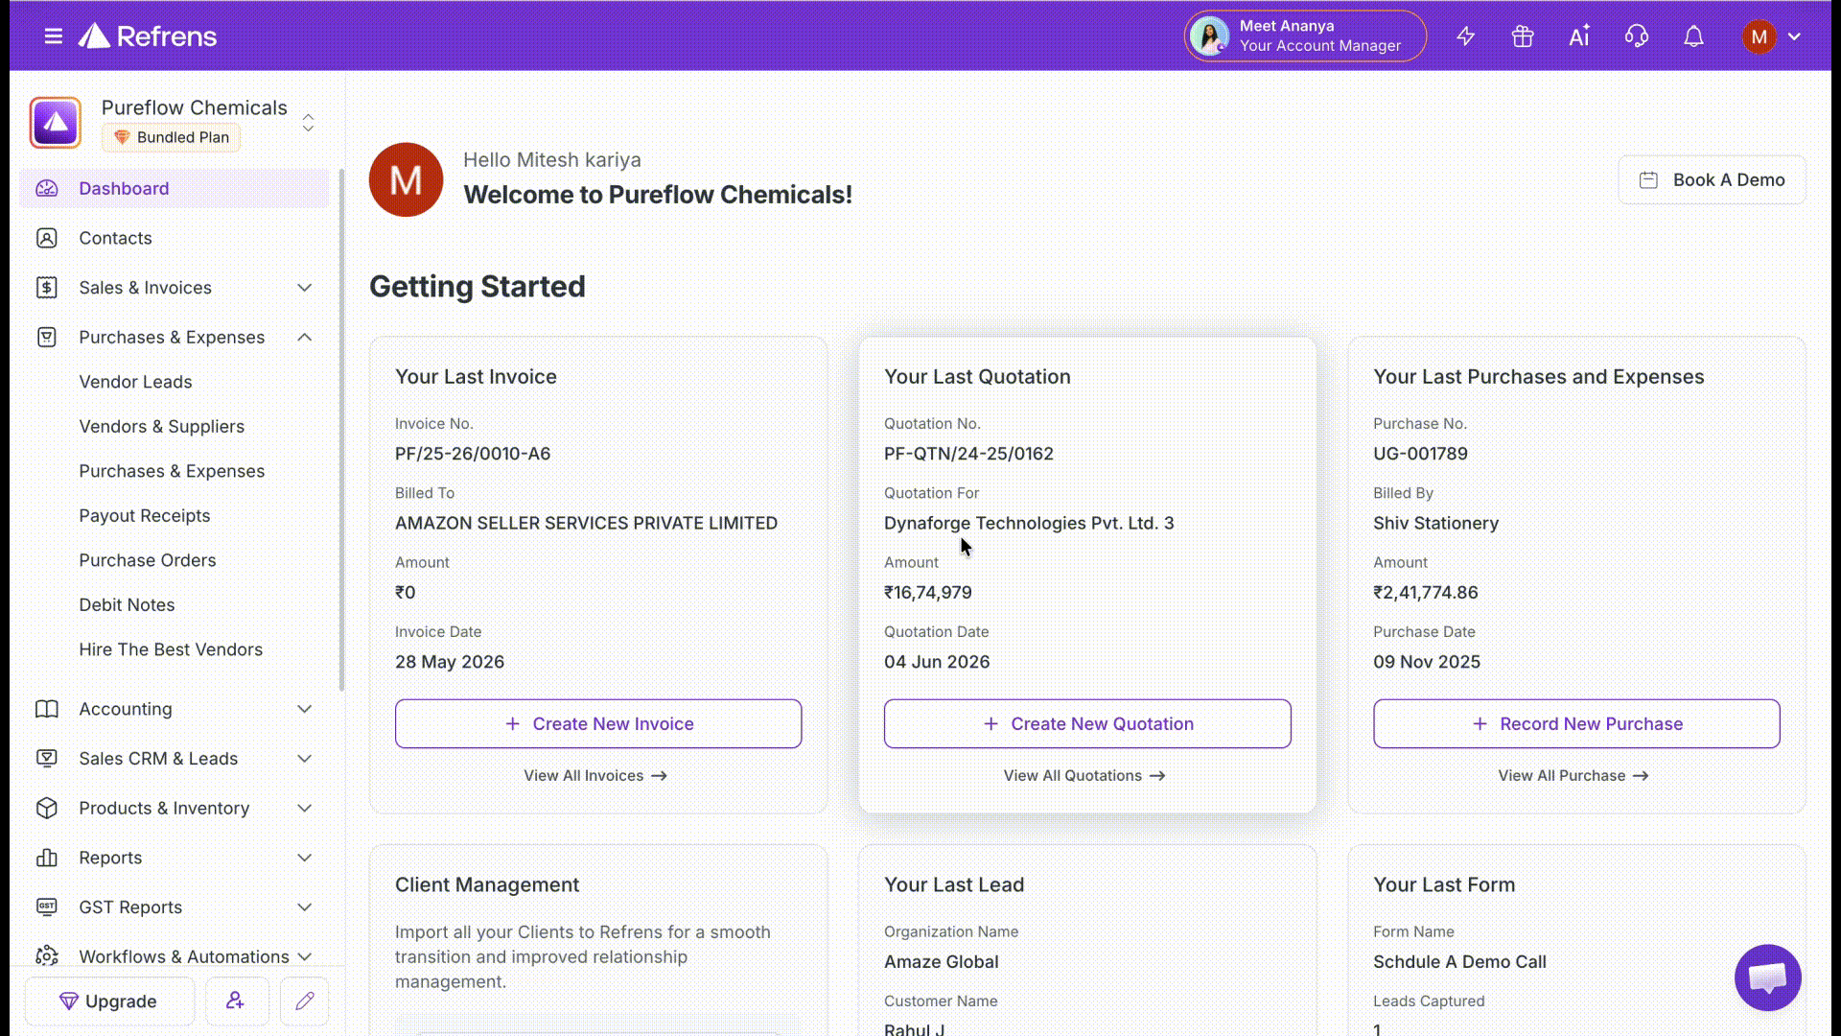Click the Sales CRM & Leads icon

tap(47, 758)
